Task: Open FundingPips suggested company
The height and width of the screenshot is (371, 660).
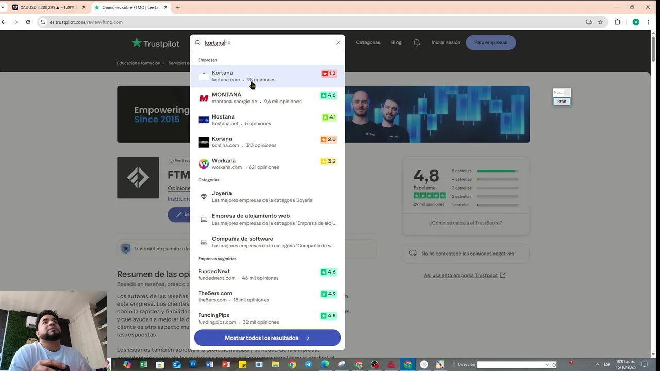Action: (268, 318)
